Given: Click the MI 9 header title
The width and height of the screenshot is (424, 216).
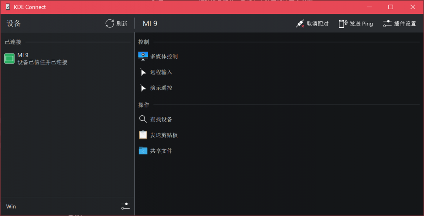Looking at the screenshot, I should click(150, 24).
